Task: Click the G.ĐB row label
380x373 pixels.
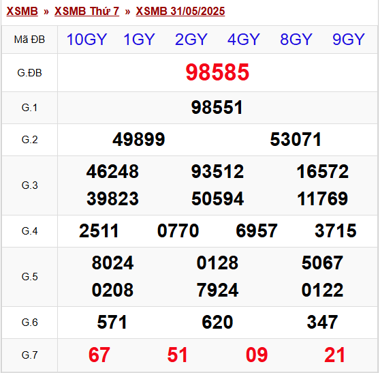Action: (29, 73)
